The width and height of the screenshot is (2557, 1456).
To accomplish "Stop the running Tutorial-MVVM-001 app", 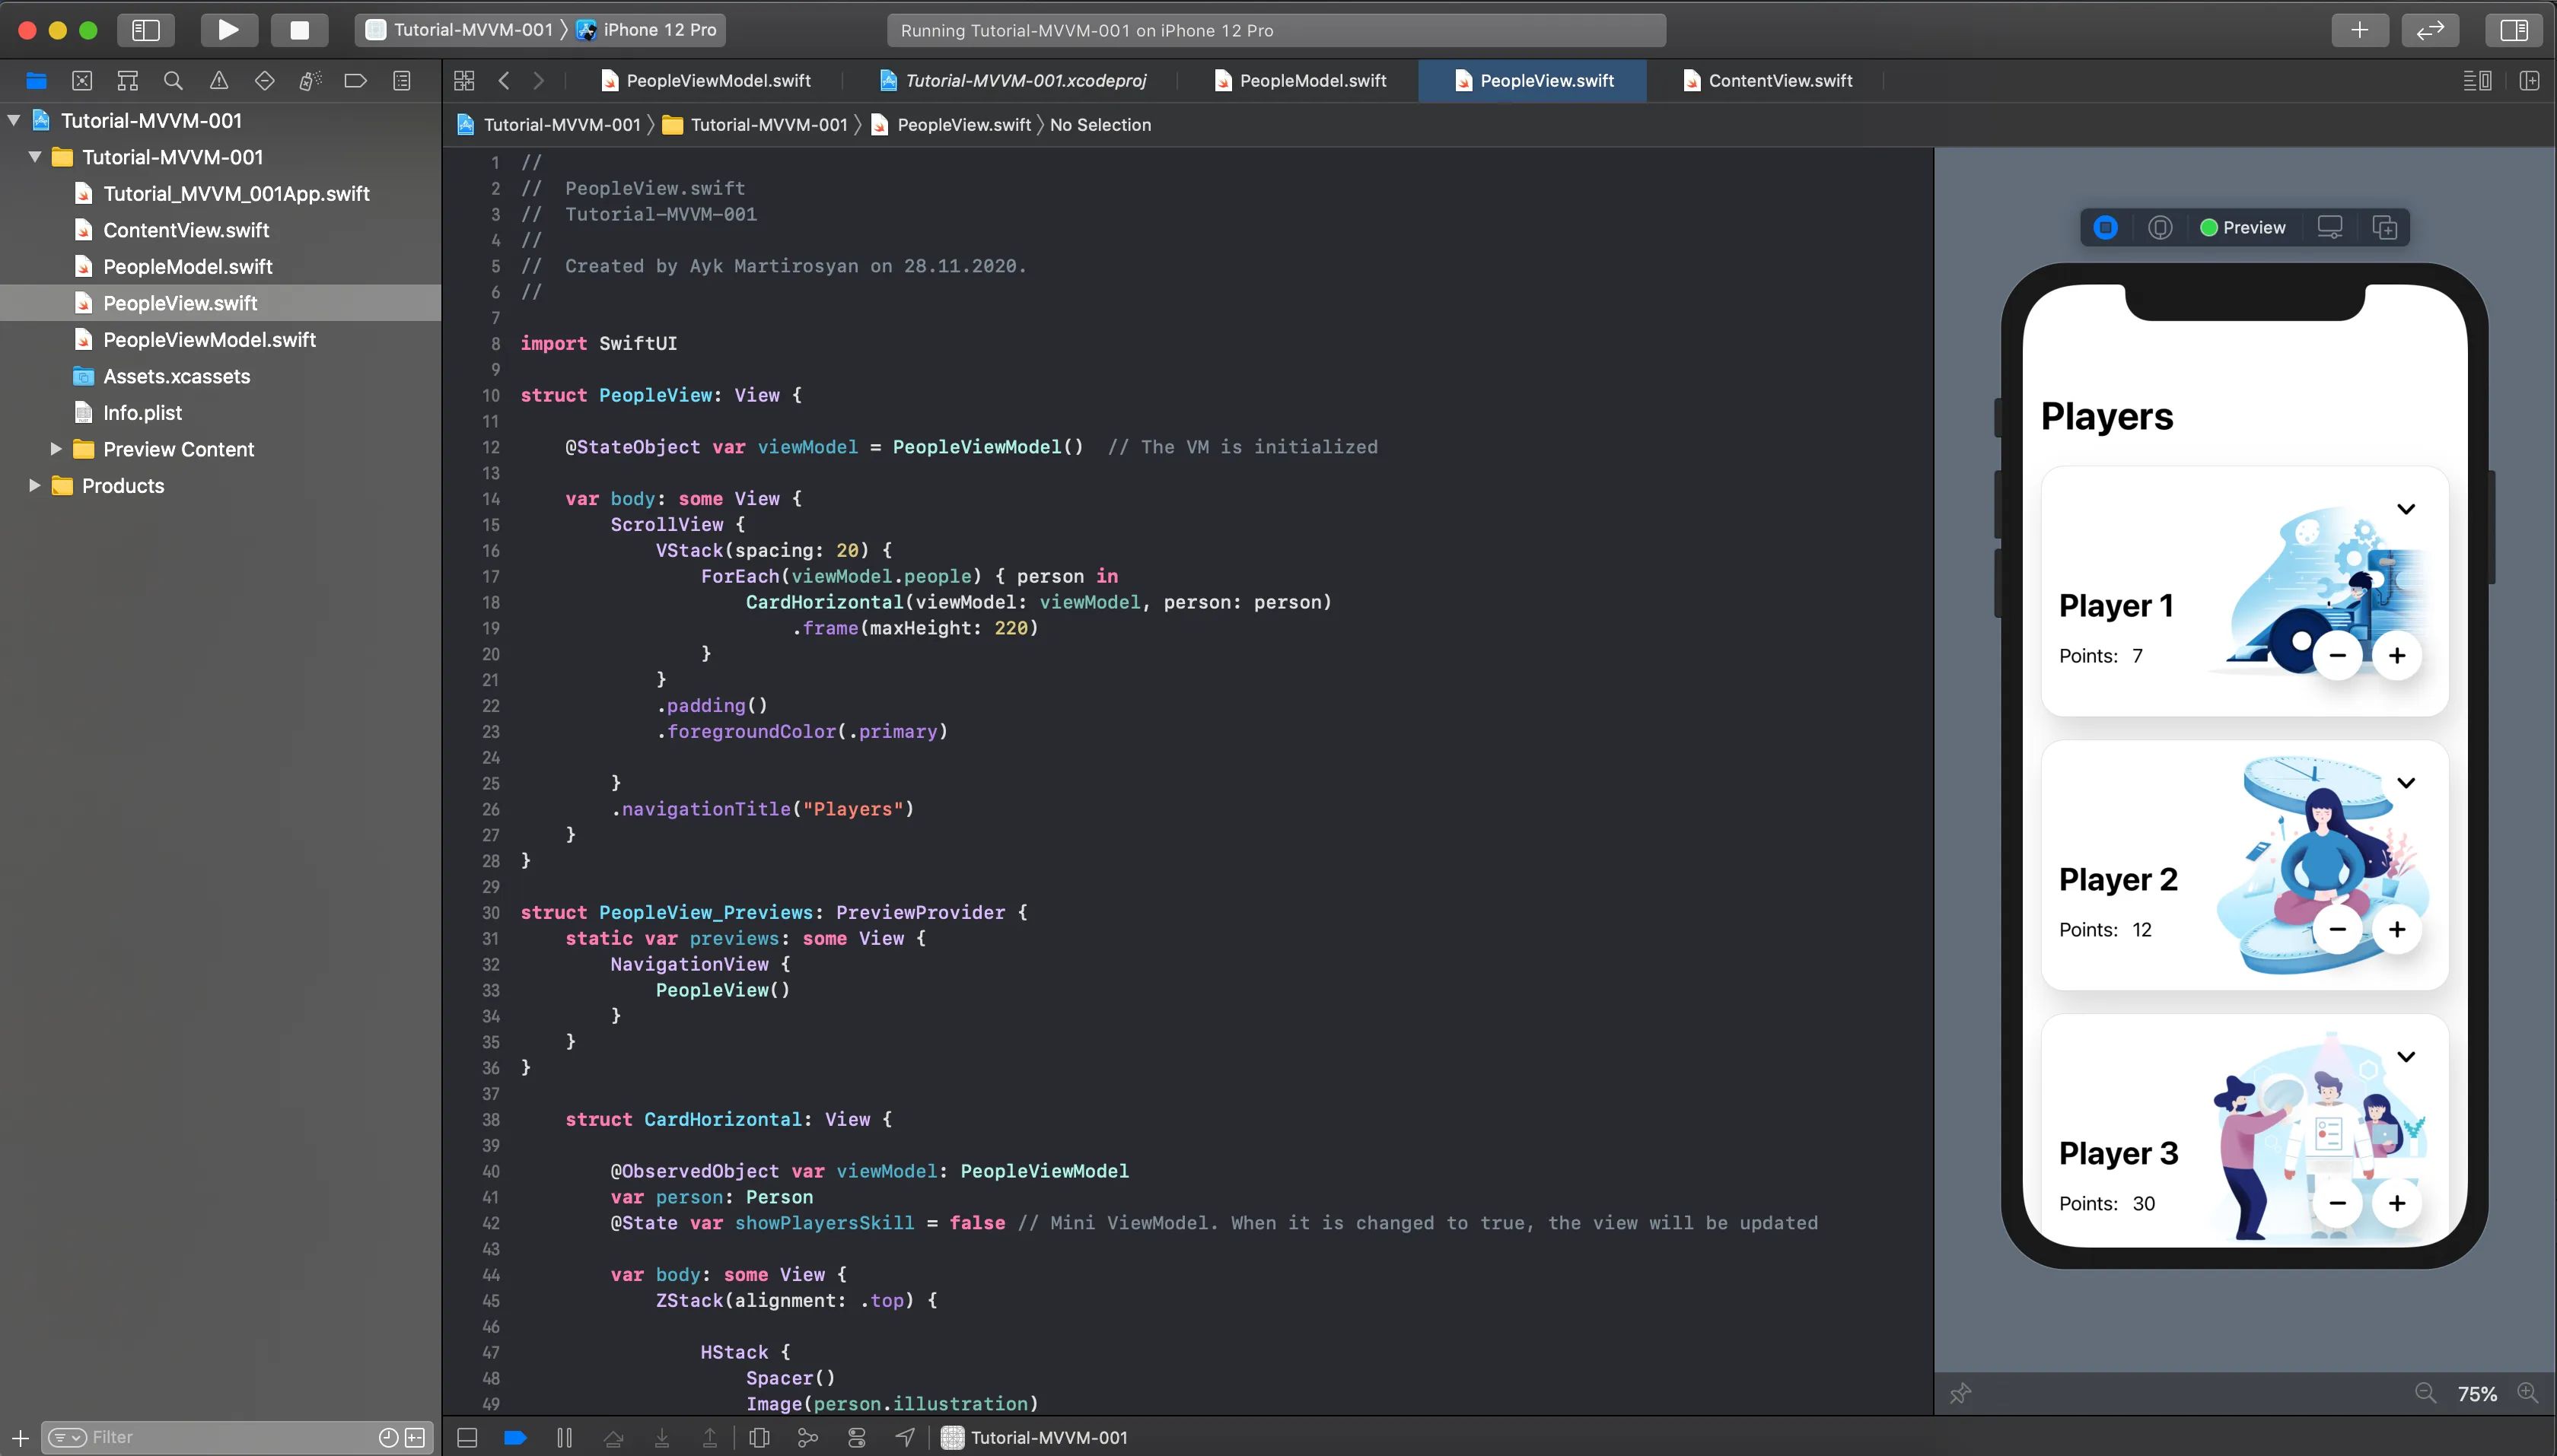I will tap(299, 30).
